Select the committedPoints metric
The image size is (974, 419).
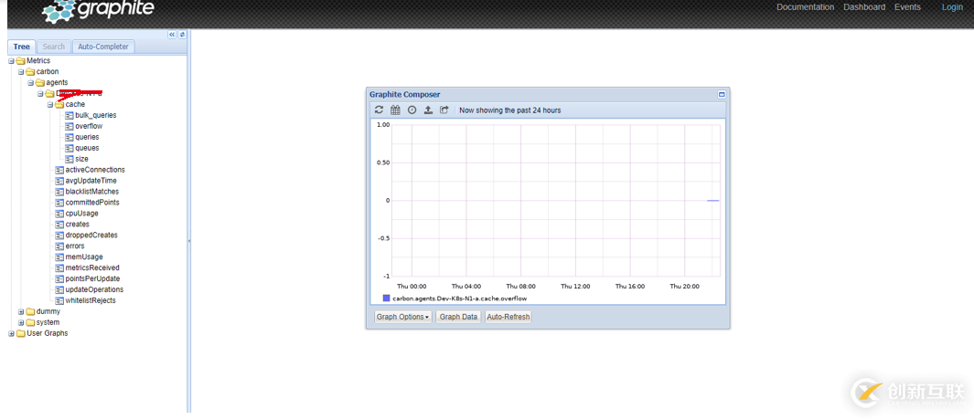92,203
